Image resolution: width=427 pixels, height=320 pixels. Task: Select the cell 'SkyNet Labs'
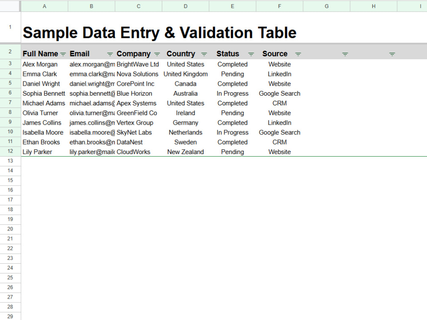[139, 133]
